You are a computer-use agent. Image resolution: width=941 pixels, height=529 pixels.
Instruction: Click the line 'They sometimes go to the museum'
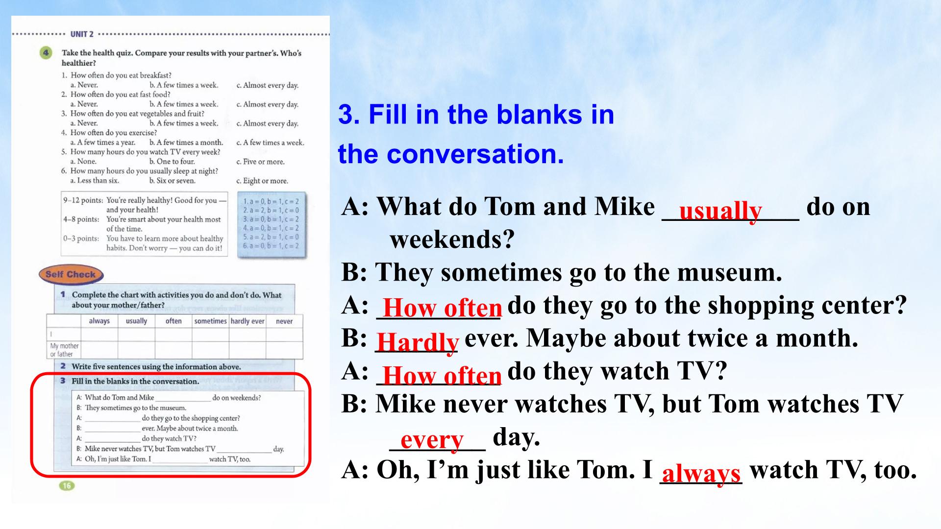point(562,272)
